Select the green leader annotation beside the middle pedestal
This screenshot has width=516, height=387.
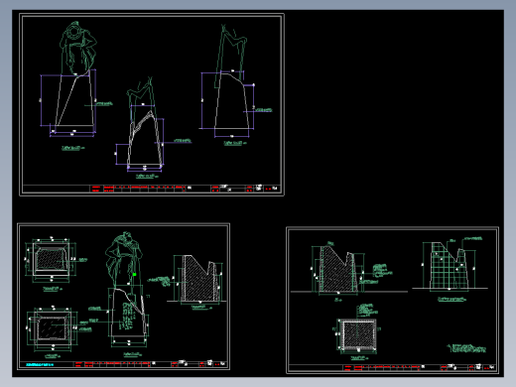(x=178, y=141)
